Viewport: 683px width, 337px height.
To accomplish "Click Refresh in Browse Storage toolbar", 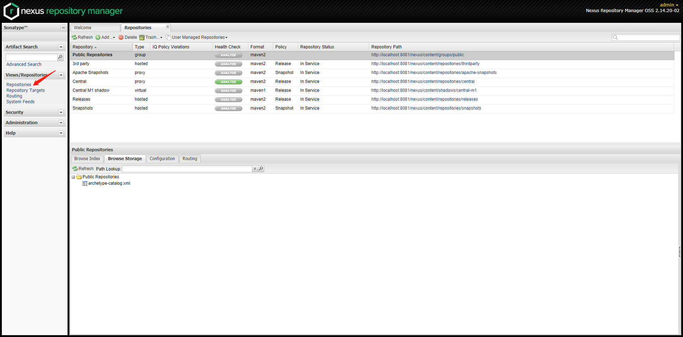I will coord(83,169).
